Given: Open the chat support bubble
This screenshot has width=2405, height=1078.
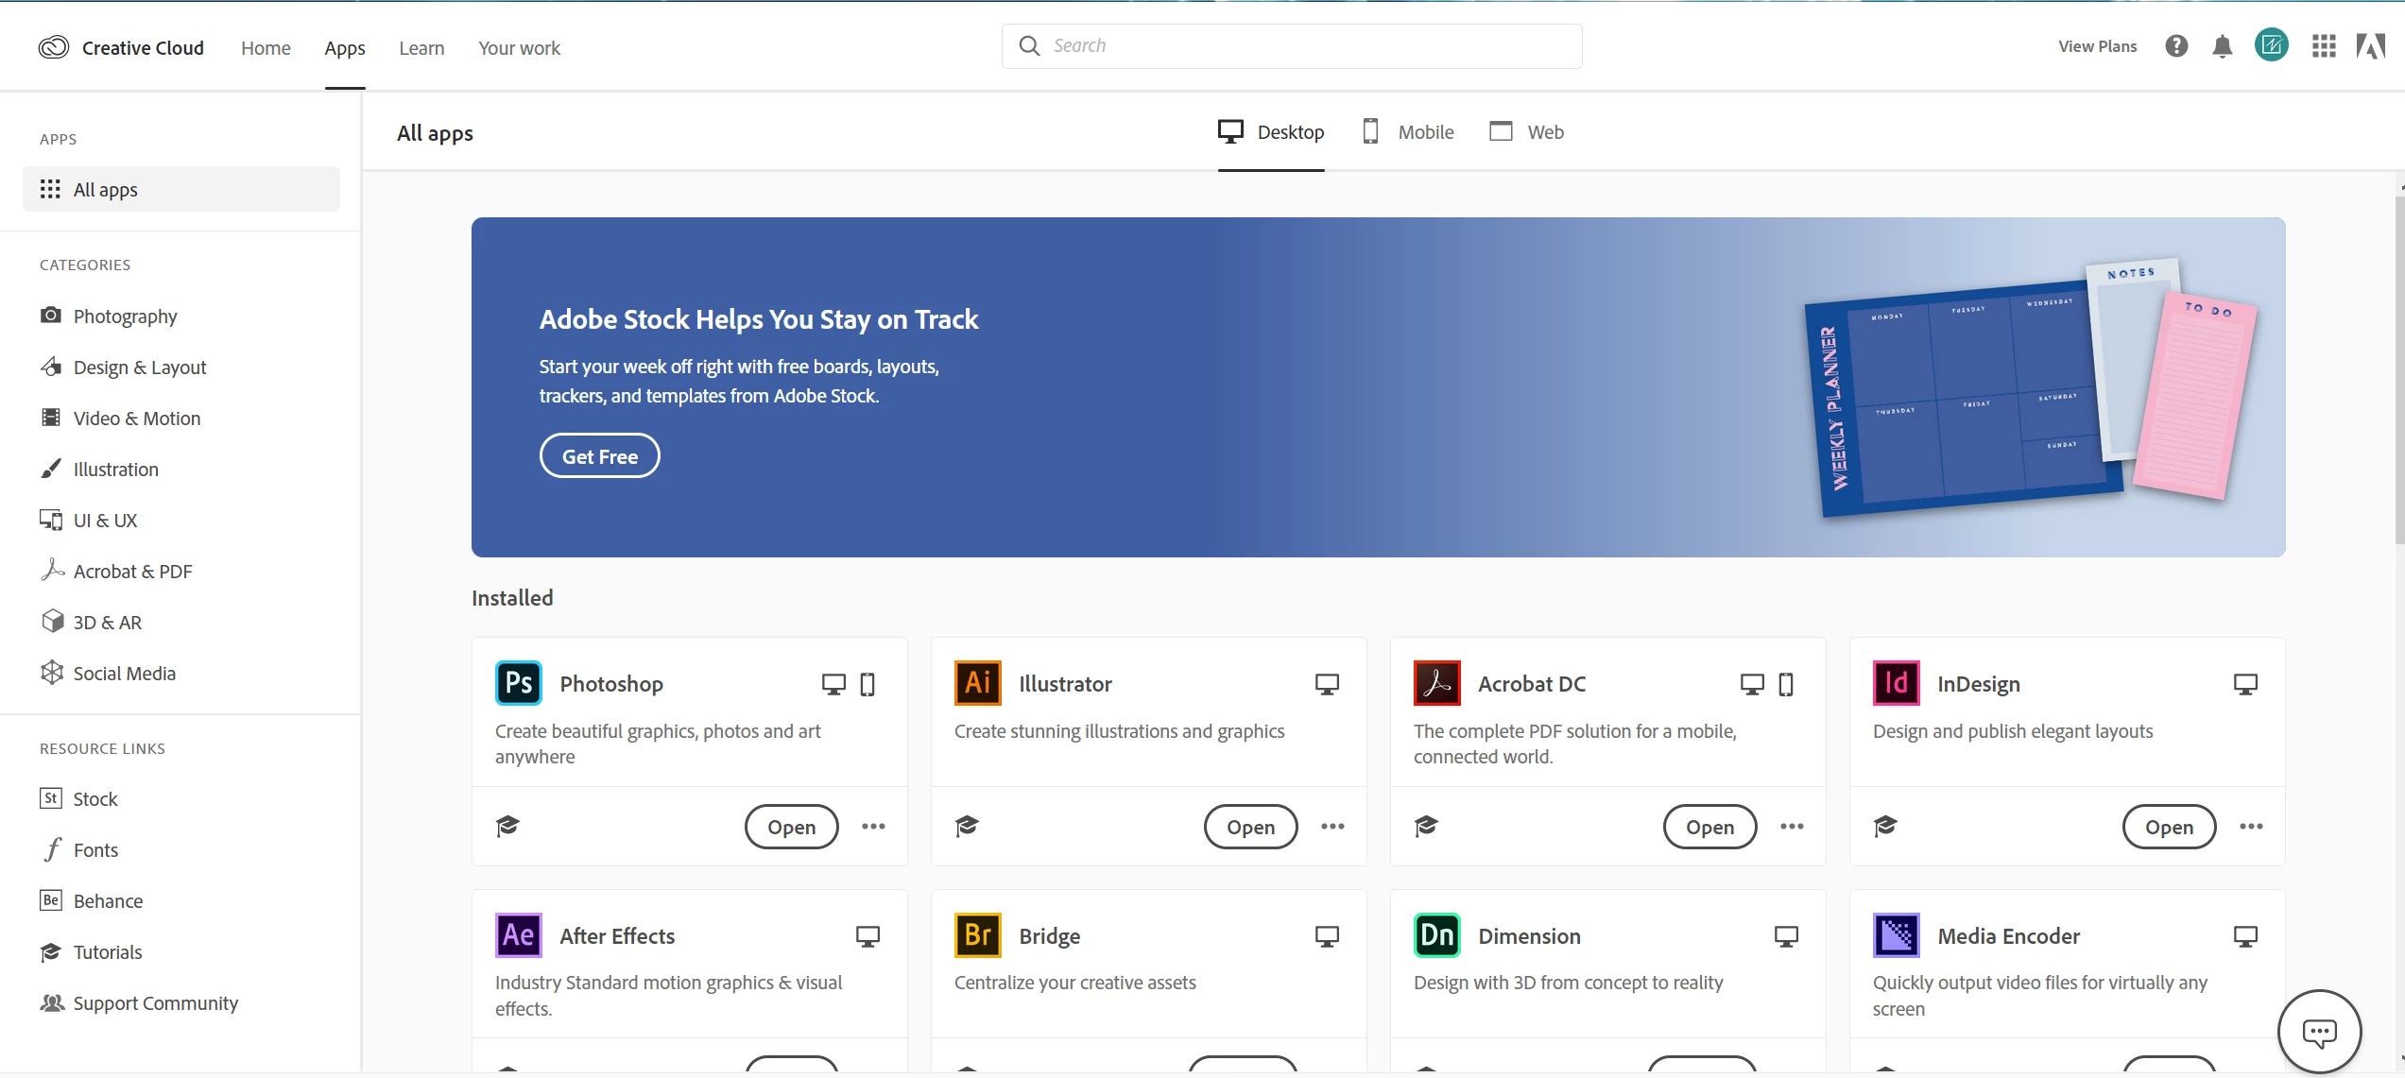Looking at the screenshot, I should (x=2319, y=1032).
